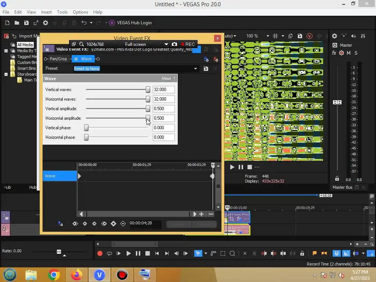This screenshot has width=376, height=282.
Task: Mute the Master bus with M button
Action: click(349, 53)
